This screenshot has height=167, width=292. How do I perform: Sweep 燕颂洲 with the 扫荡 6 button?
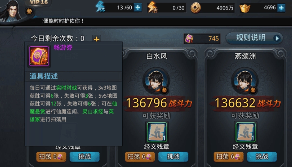229,157
